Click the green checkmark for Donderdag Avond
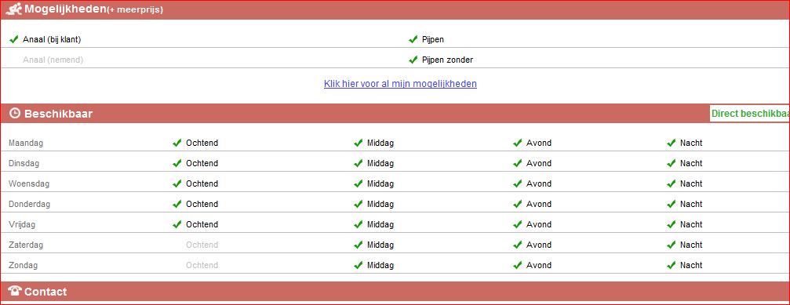This screenshot has width=790, height=305. click(x=518, y=204)
